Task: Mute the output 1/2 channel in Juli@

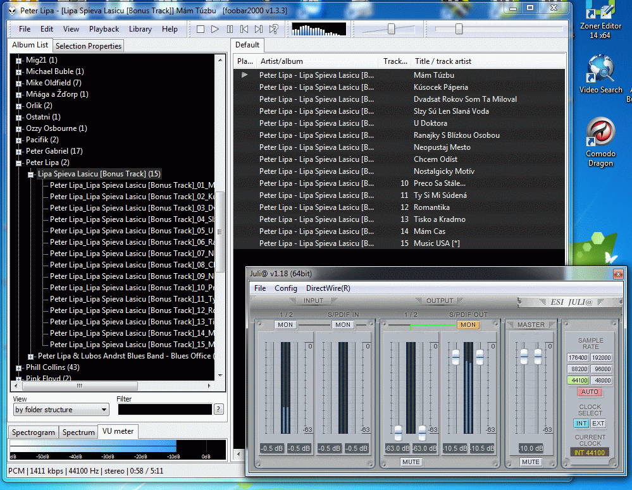Action: 411,462
